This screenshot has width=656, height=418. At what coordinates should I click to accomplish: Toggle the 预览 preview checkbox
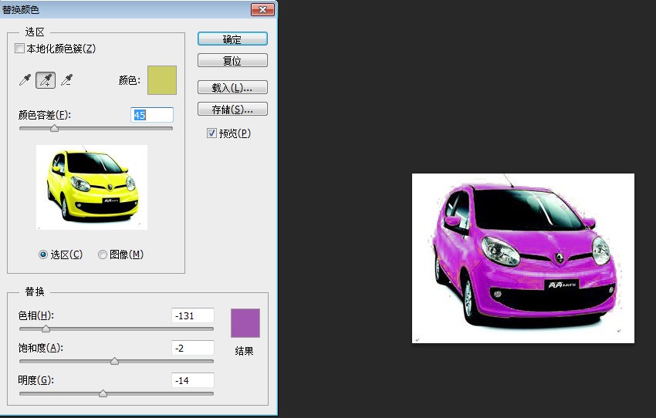tap(211, 133)
